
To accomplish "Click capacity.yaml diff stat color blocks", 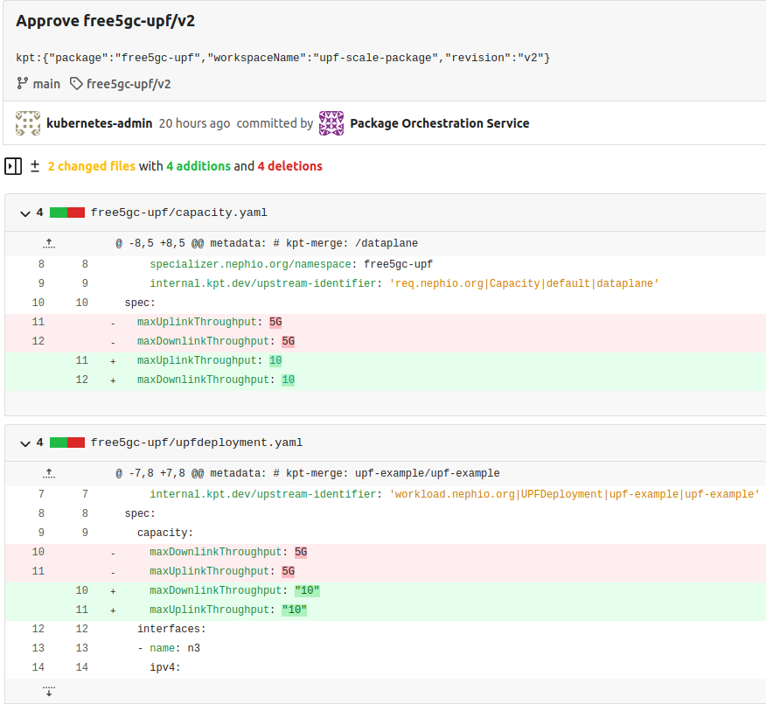I will [67, 212].
